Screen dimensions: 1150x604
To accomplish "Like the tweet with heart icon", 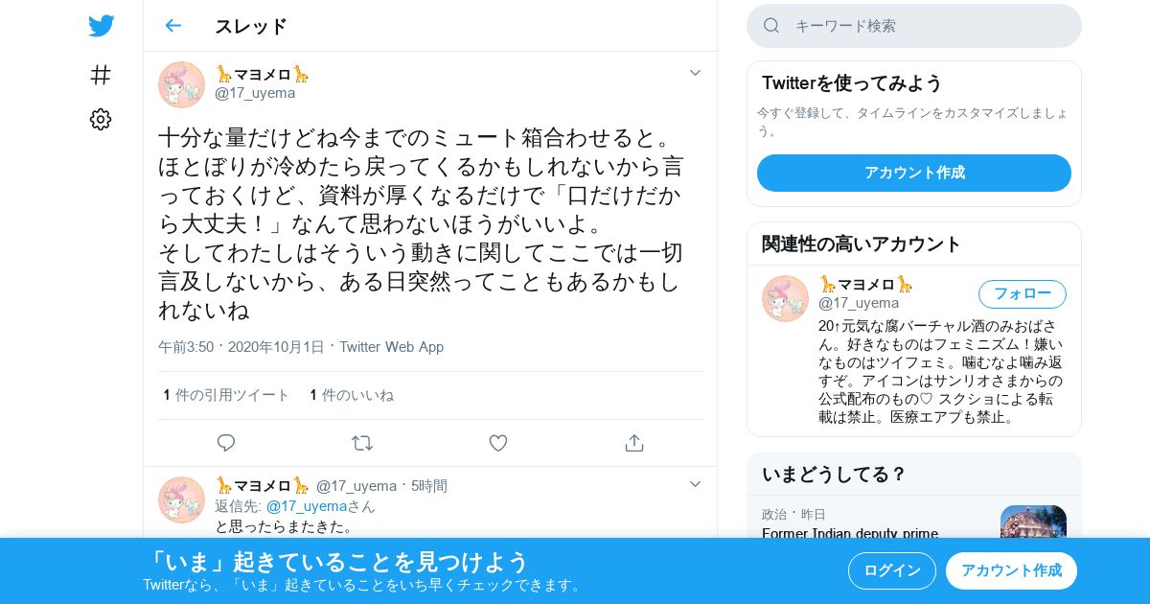I will (498, 443).
